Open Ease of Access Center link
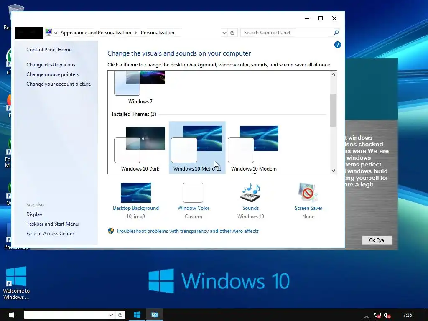The image size is (428, 321). [x=50, y=233]
